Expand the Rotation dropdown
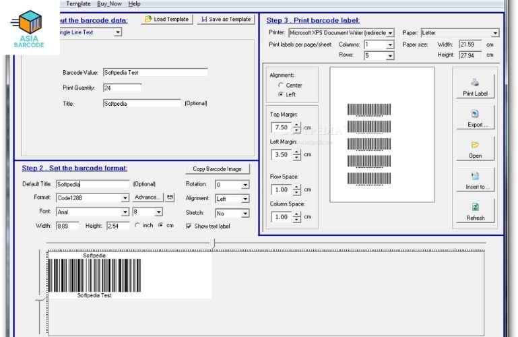This screenshot has width=518, height=337. (245, 185)
